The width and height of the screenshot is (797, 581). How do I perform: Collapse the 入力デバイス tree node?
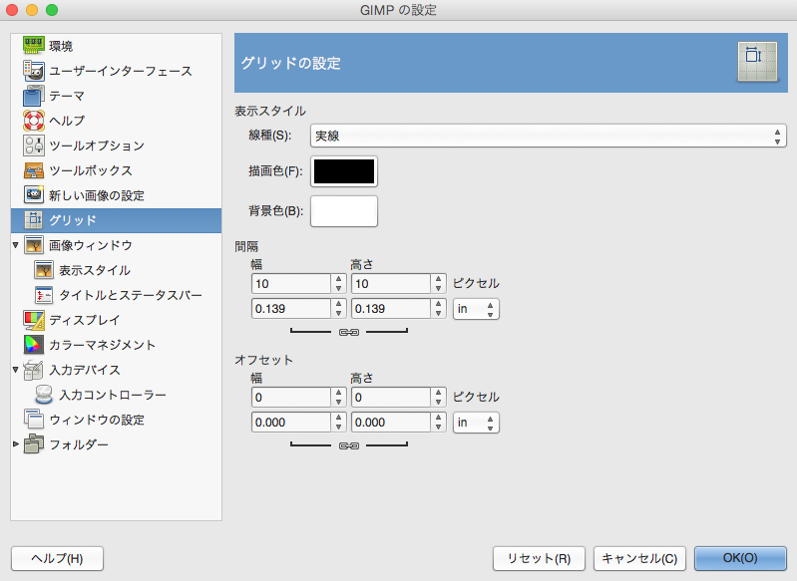click(15, 370)
